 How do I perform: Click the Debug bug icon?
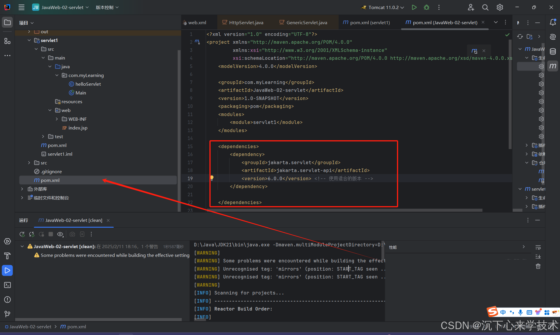click(x=426, y=7)
